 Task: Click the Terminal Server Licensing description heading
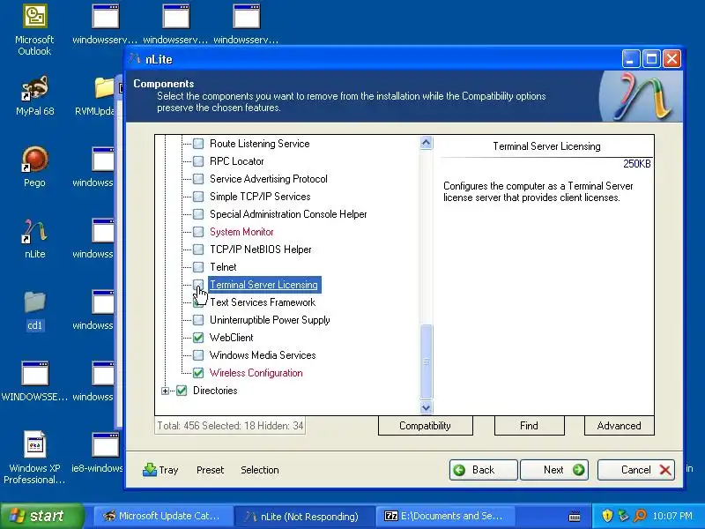click(x=546, y=146)
